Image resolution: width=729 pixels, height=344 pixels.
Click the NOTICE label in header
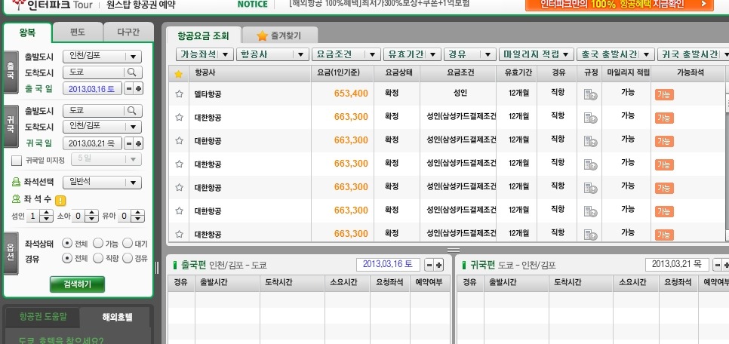[253, 5]
